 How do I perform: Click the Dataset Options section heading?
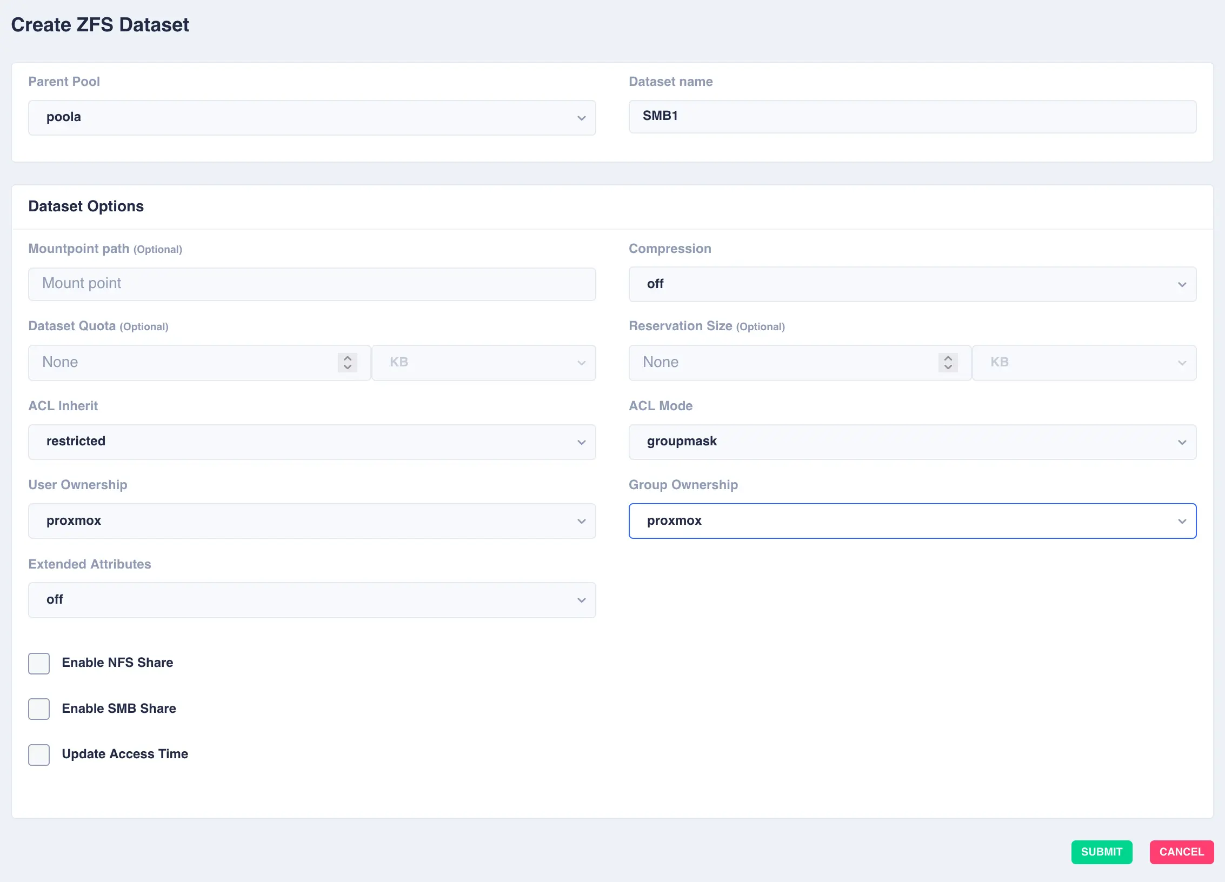86,206
